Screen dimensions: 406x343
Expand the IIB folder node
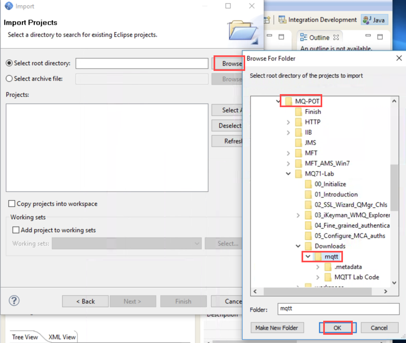[x=288, y=132]
